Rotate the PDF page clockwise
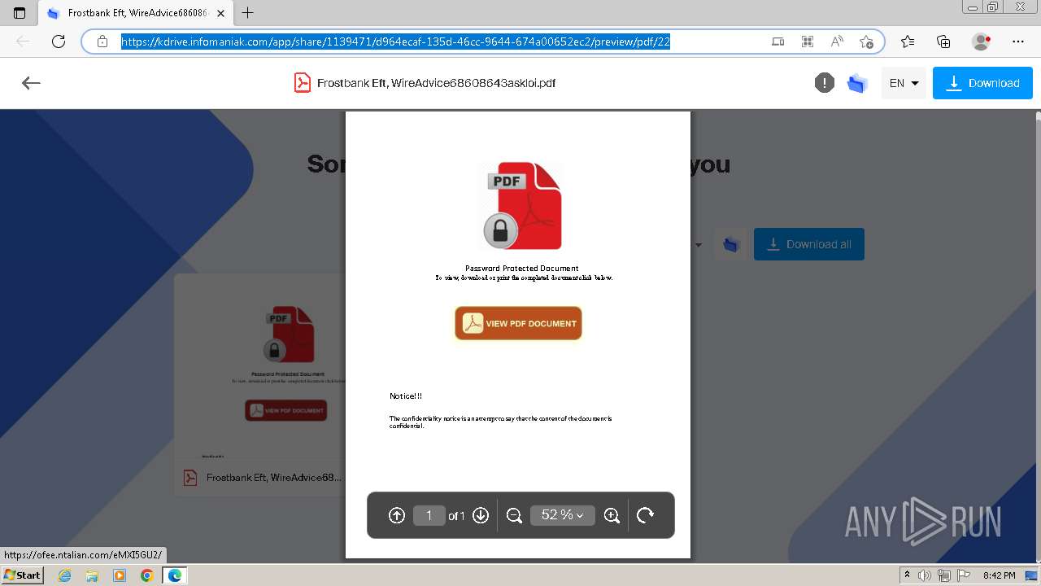 click(645, 515)
